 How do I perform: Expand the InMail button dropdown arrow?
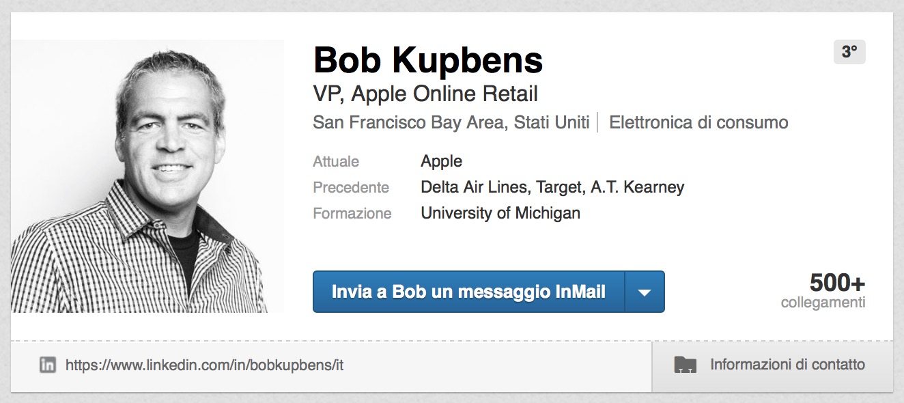[645, 292]
